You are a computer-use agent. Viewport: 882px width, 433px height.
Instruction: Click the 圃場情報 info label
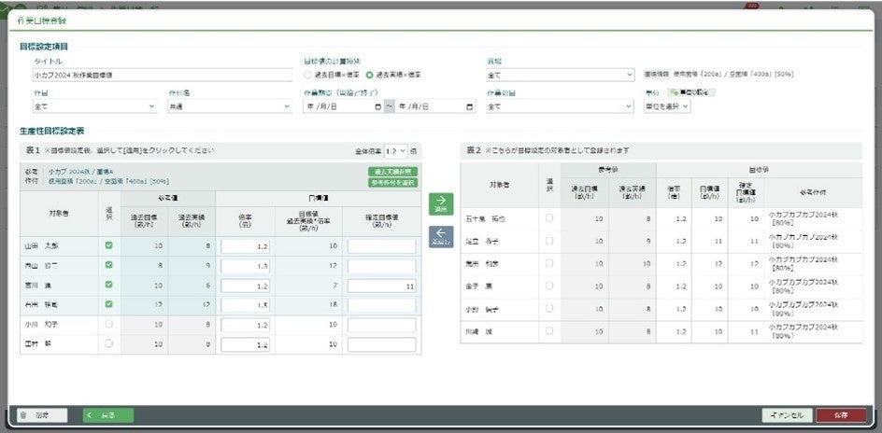click(656, 74)
